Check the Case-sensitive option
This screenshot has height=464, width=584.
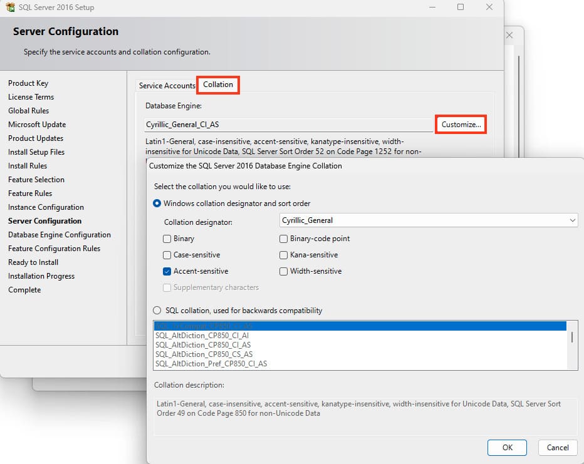tap(167, 255)
